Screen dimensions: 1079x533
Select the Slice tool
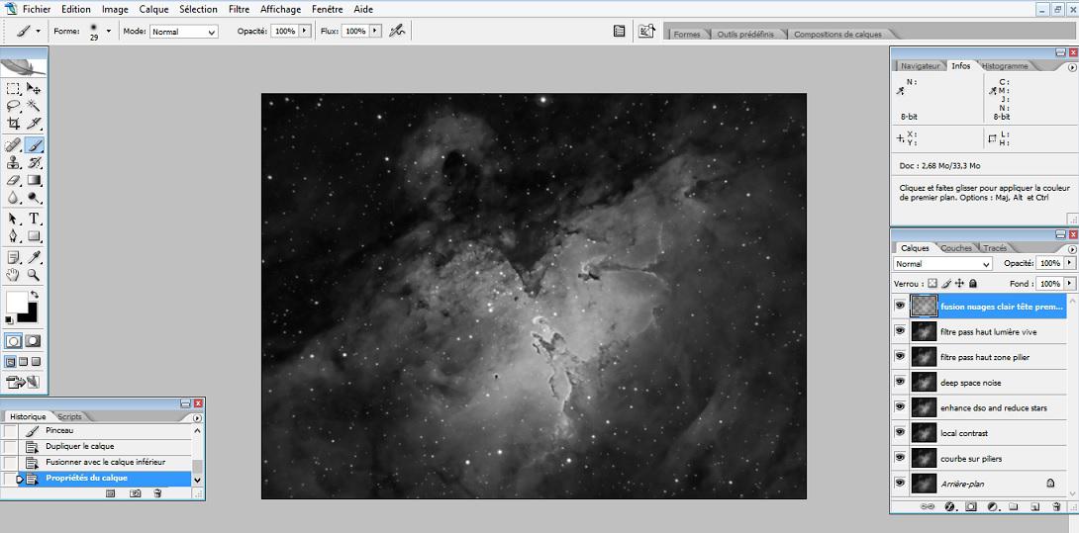point(34,123)
